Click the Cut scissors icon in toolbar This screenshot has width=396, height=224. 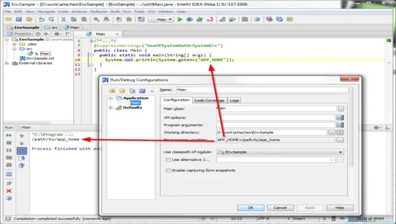[63, 19]
